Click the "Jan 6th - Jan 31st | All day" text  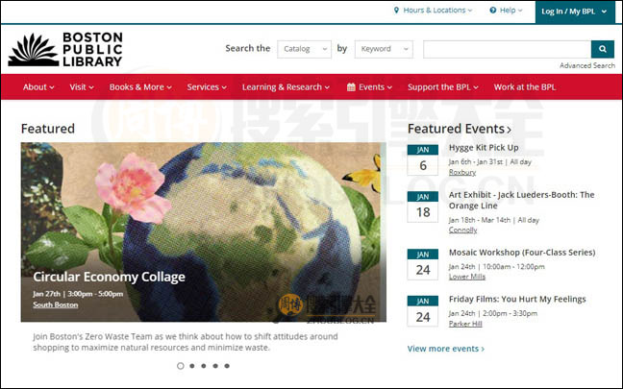(490, 162)
